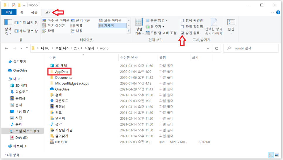Go back with the back arrow
This screenshot has width=283, height=160.
[x=6, y=48]
